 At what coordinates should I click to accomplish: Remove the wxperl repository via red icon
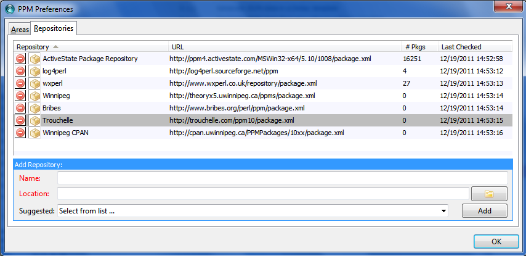pyautogui.click(x=20, y=83)
